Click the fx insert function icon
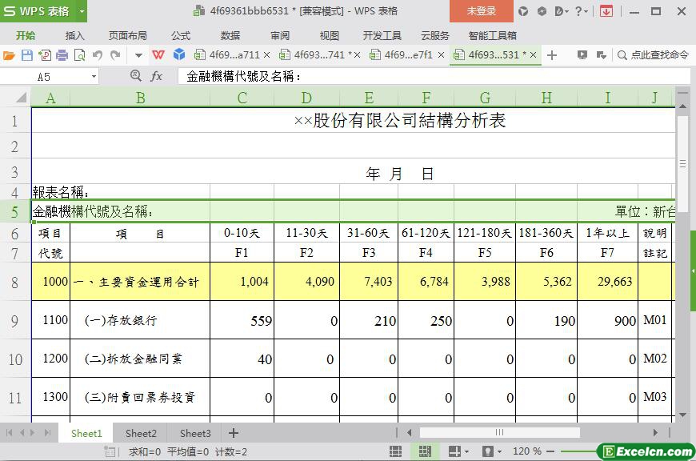The height and width of the screenshot is (461, 696). (x=157, y=76)
